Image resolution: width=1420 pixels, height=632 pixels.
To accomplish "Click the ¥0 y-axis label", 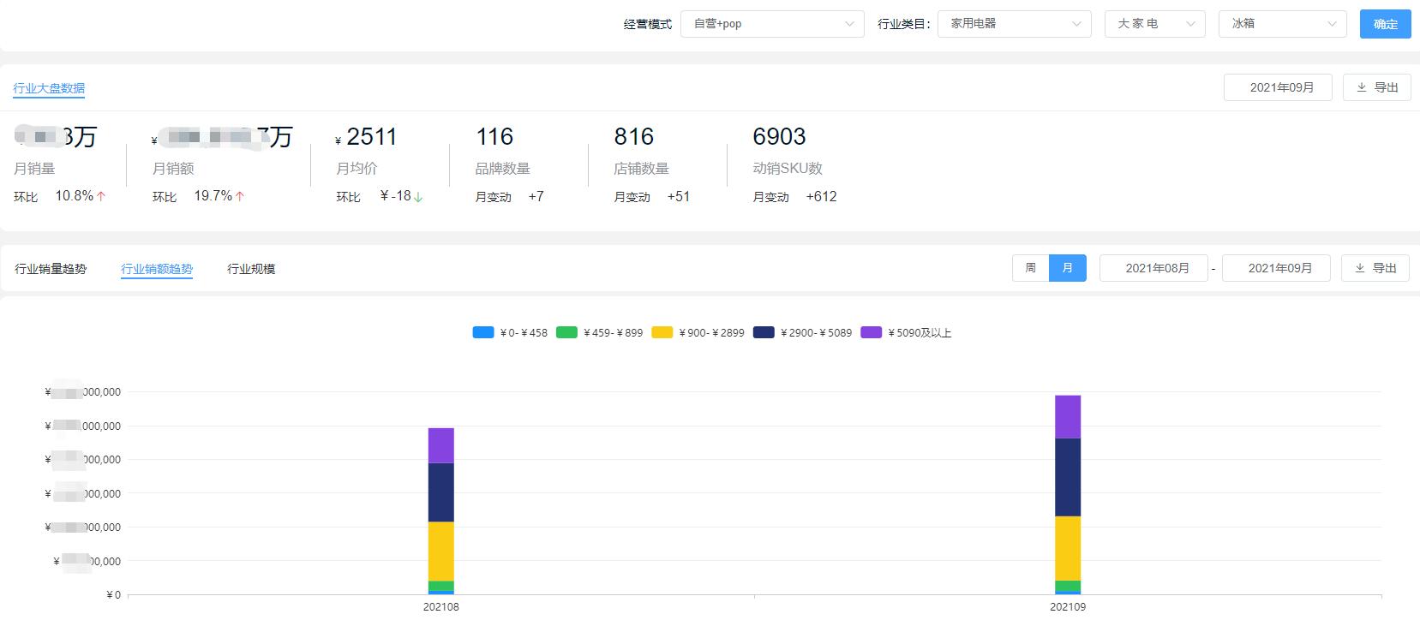I will (x=113, y=595).
